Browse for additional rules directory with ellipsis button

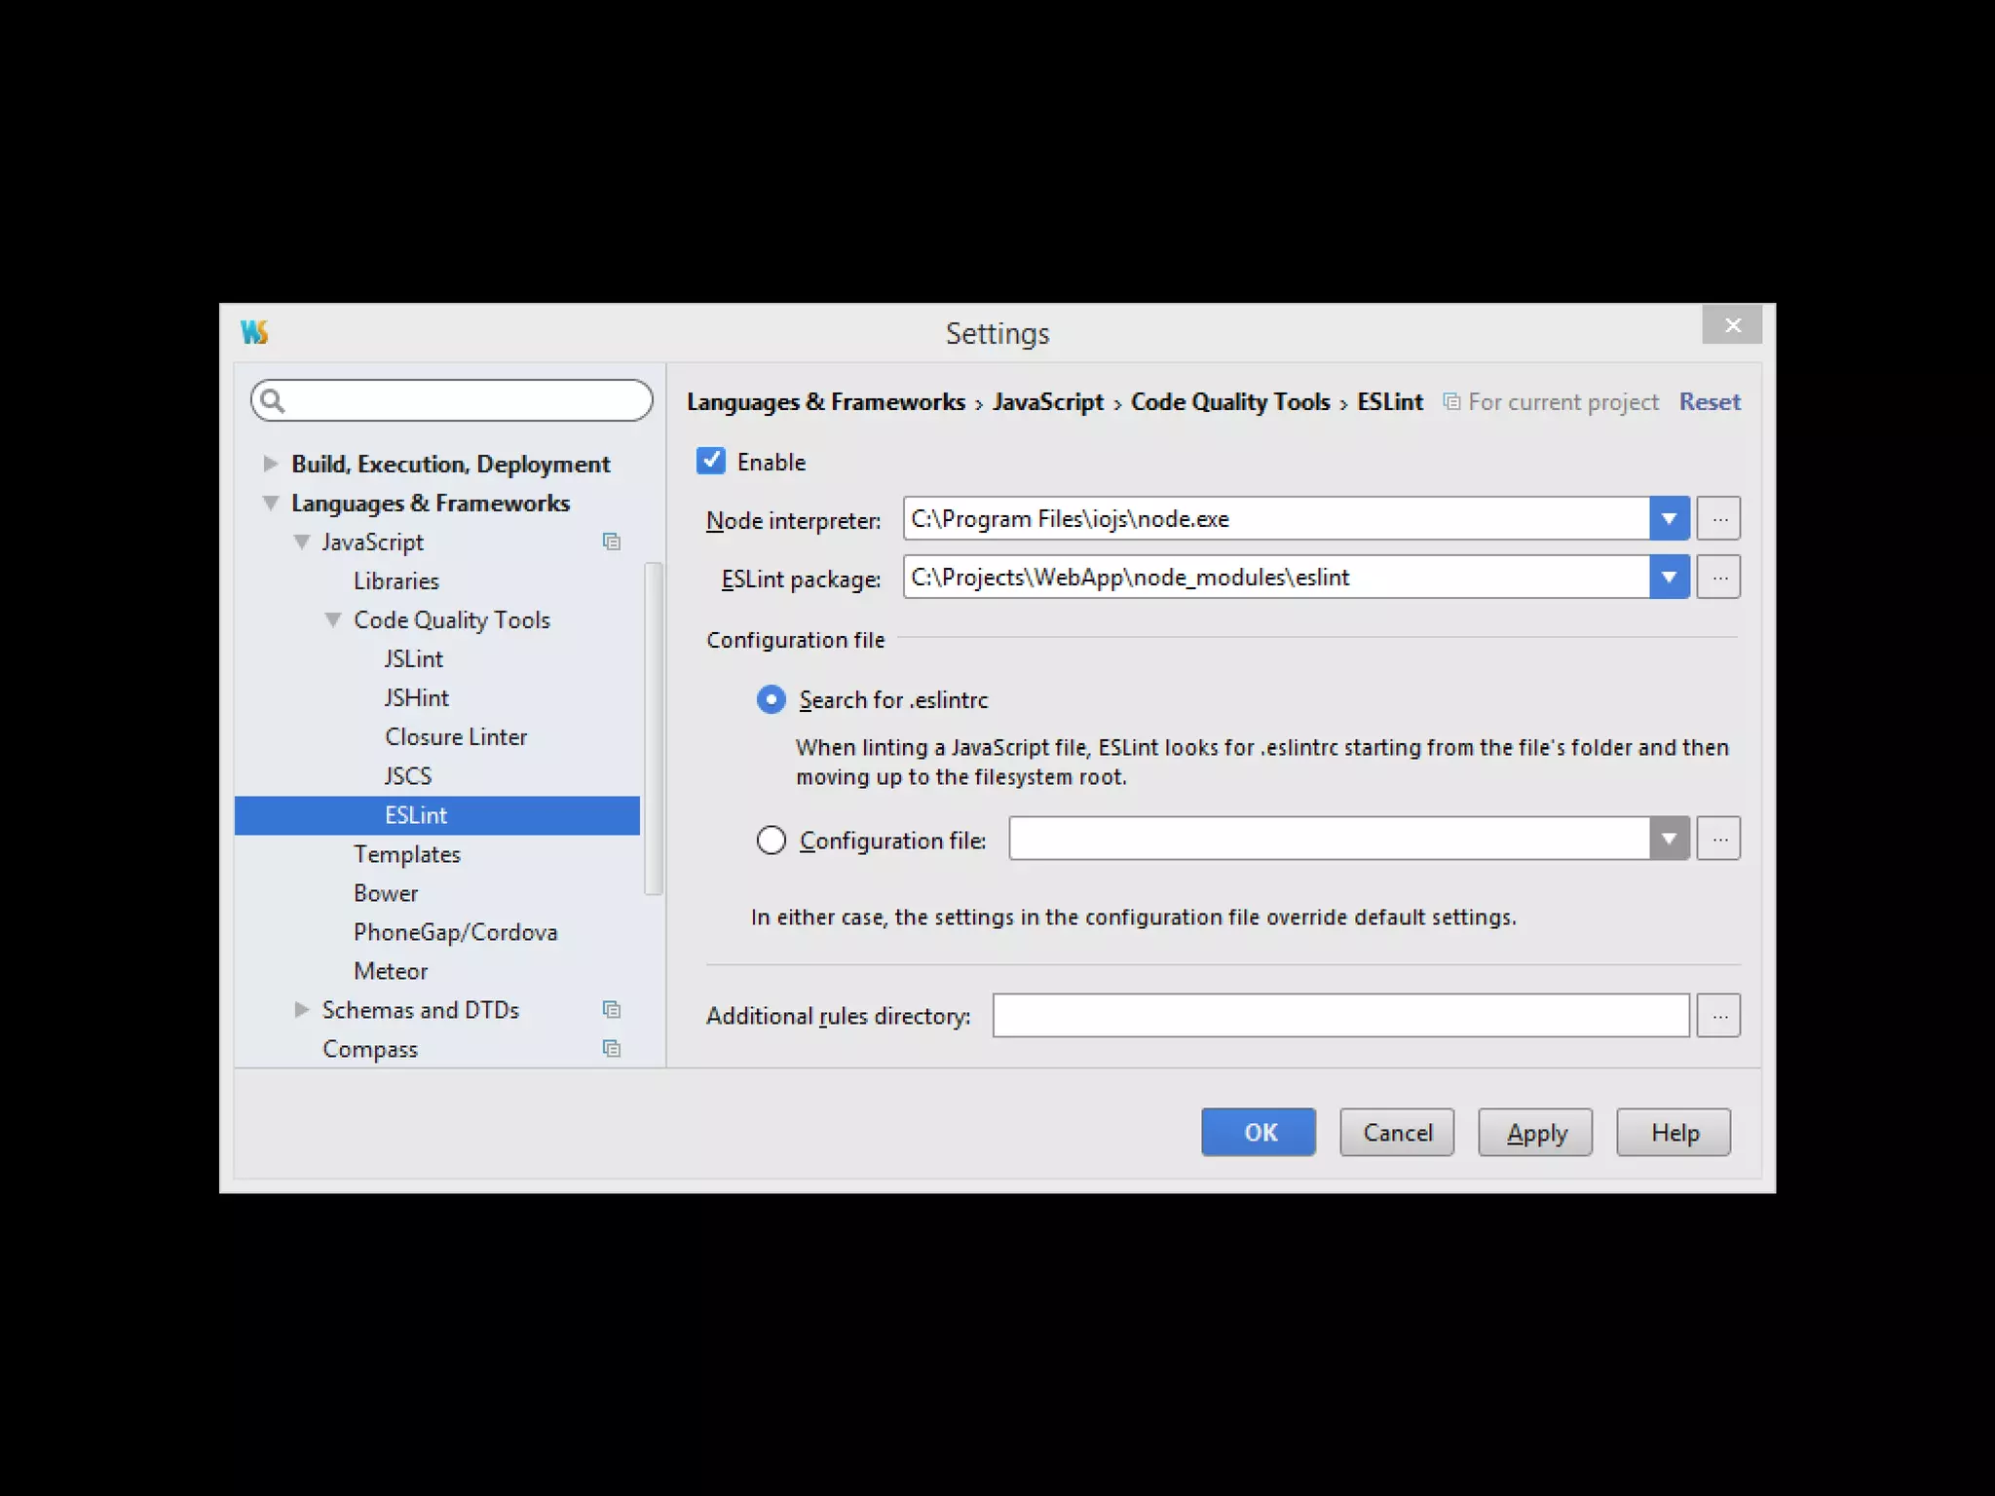(x=1718, y=1016)
